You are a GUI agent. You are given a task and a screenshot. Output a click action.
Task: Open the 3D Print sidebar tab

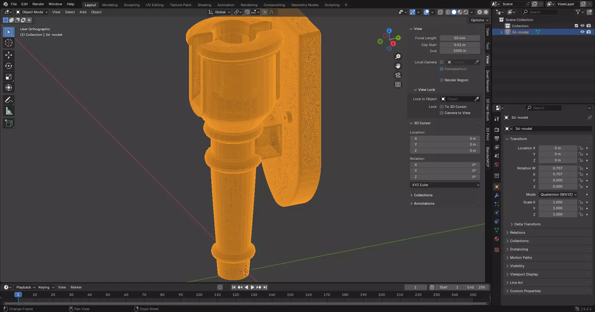(x=488, y=134)
